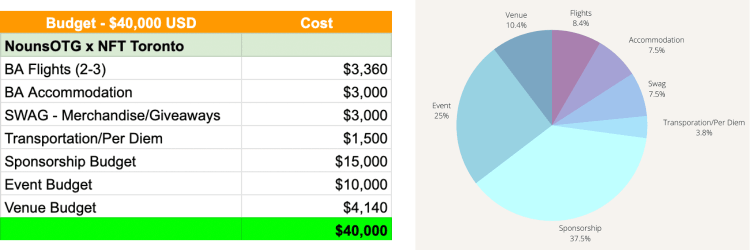
Task: Click the Cost column header
Action: 316,22
